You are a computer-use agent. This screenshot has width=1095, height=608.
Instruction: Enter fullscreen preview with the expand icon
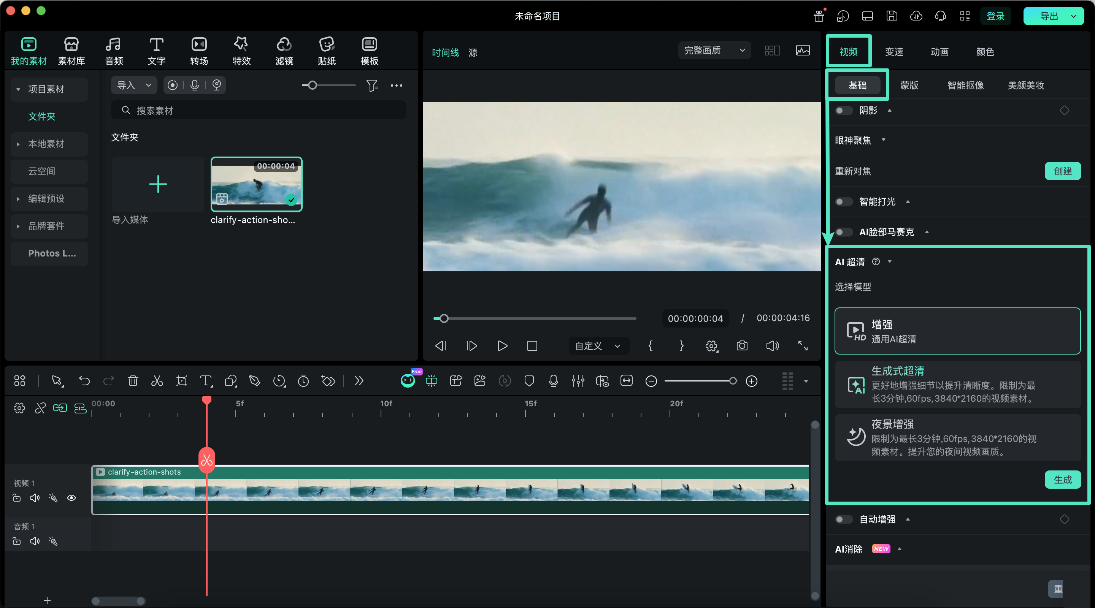pos(803,346)
